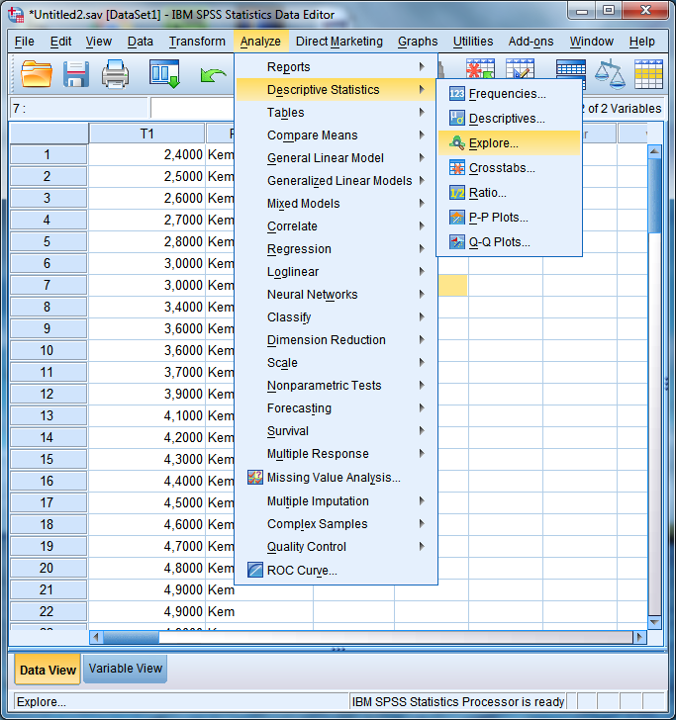Click the T1 column header
This screenshot has height=720, width=676.
point(146,134)
